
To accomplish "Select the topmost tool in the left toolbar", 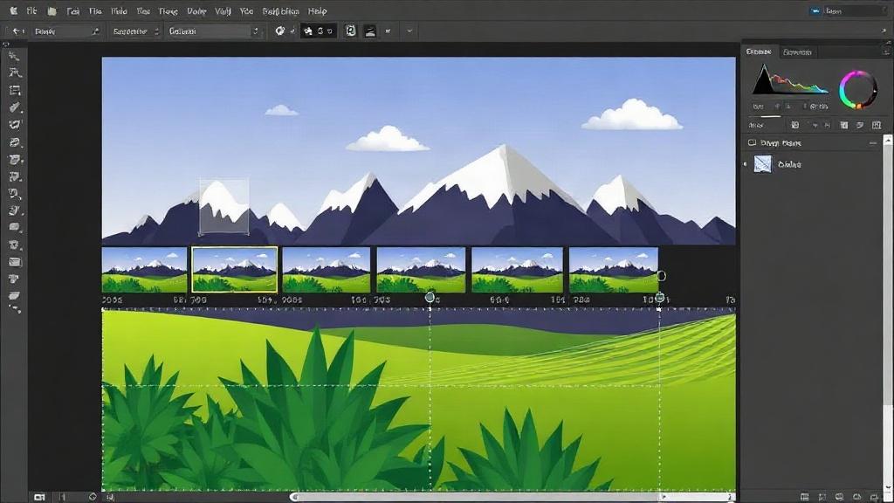I will 14,56.
